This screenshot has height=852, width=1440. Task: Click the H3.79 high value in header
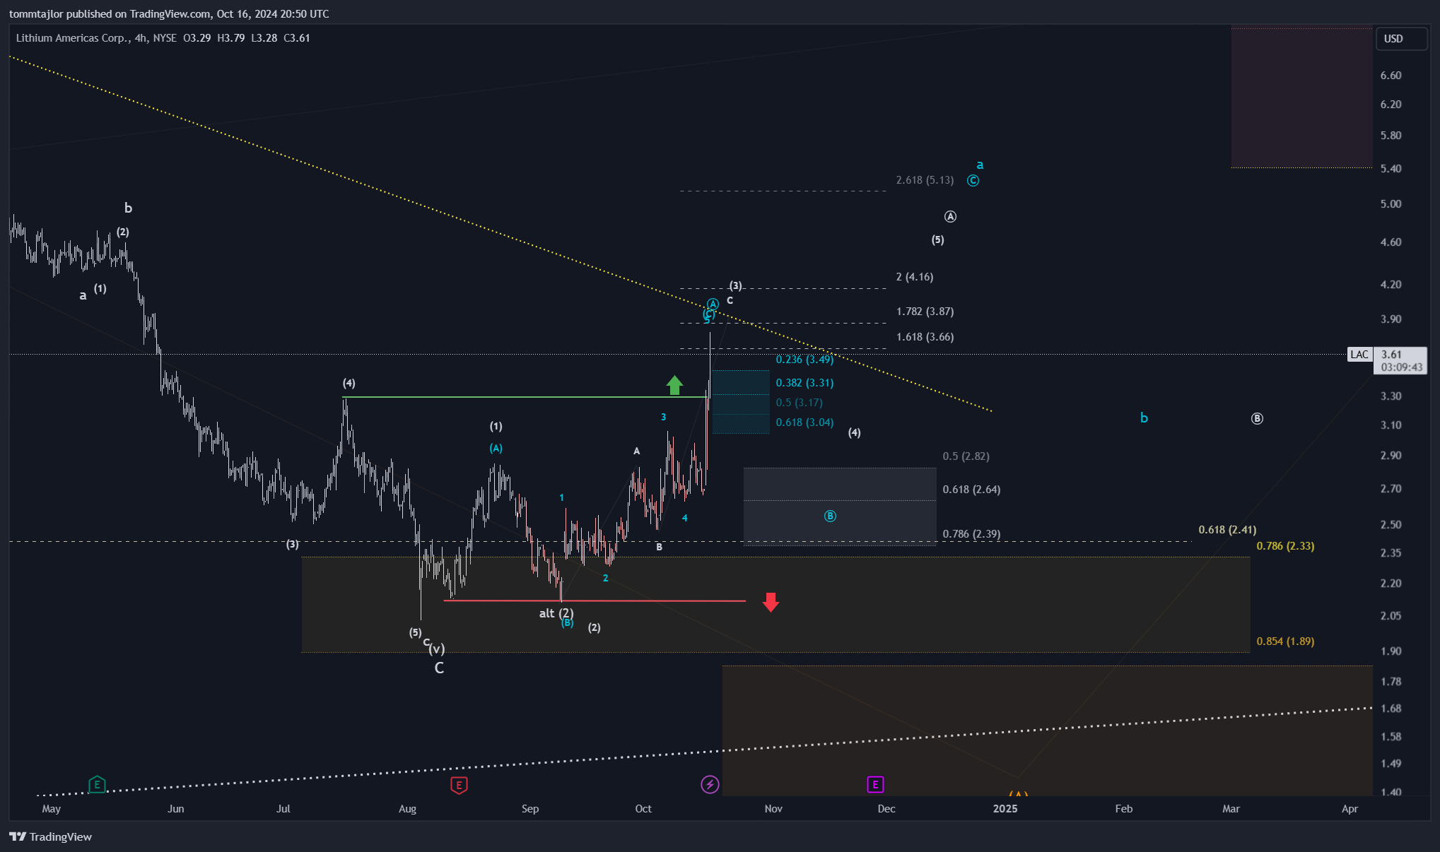[x=231, y=38]
